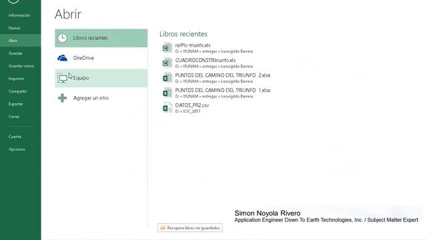Click Cerrar in sidebar
Image resolution: width=427 pixels, height=240 pixels.
click(14, 117)
